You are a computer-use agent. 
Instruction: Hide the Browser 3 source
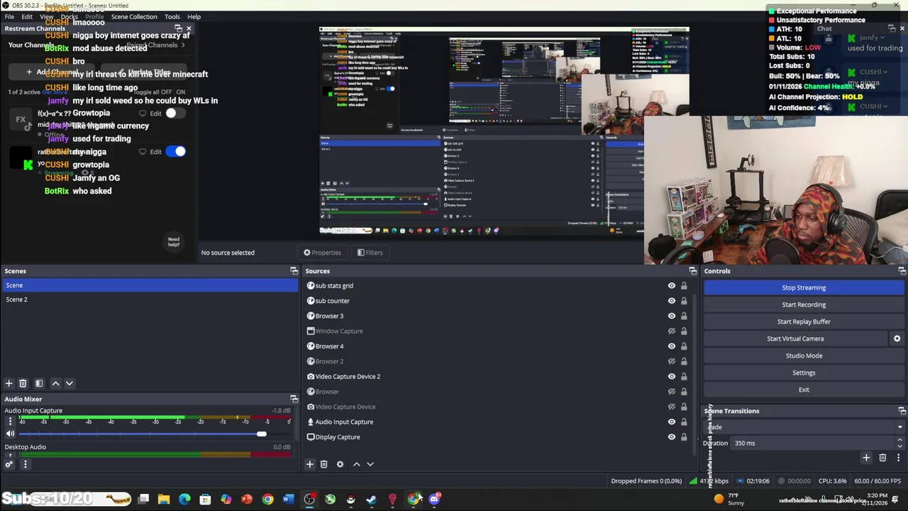(671, 316)
